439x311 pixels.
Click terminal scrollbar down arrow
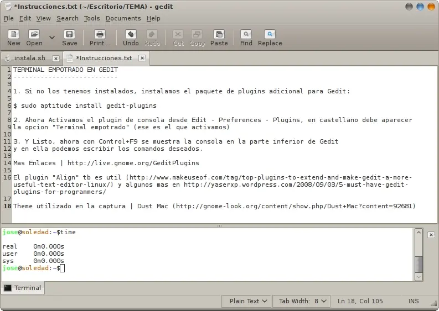(x=419, y=277)
